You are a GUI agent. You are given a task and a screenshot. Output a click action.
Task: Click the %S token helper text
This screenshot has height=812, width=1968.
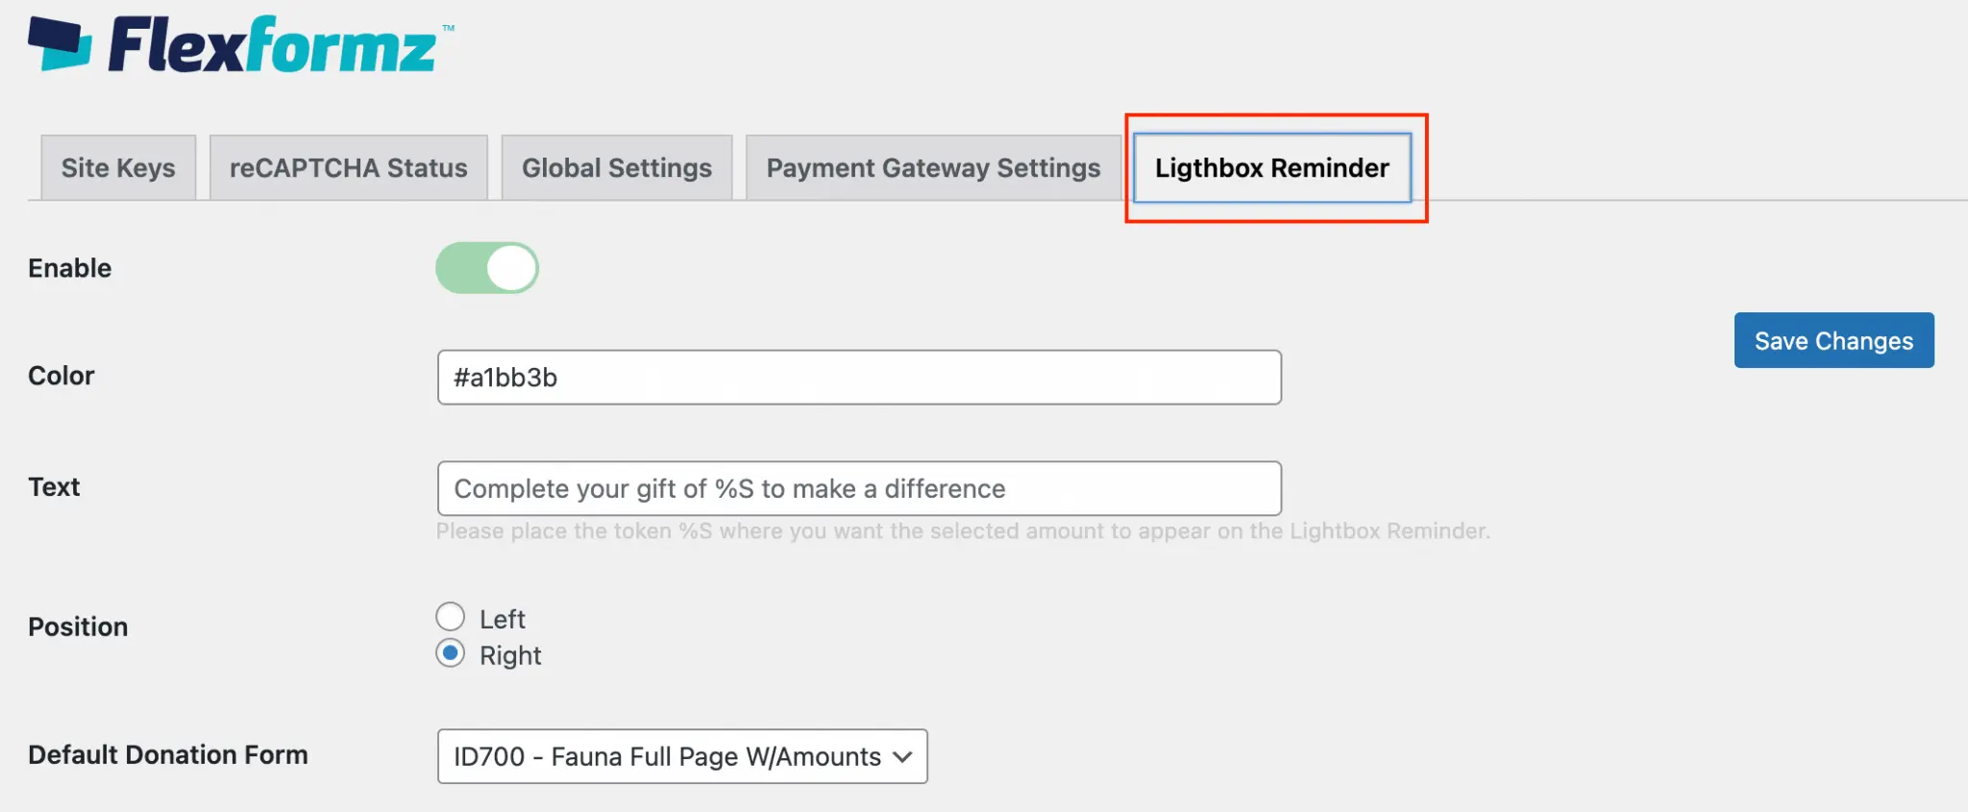click(x=962, y=531)
